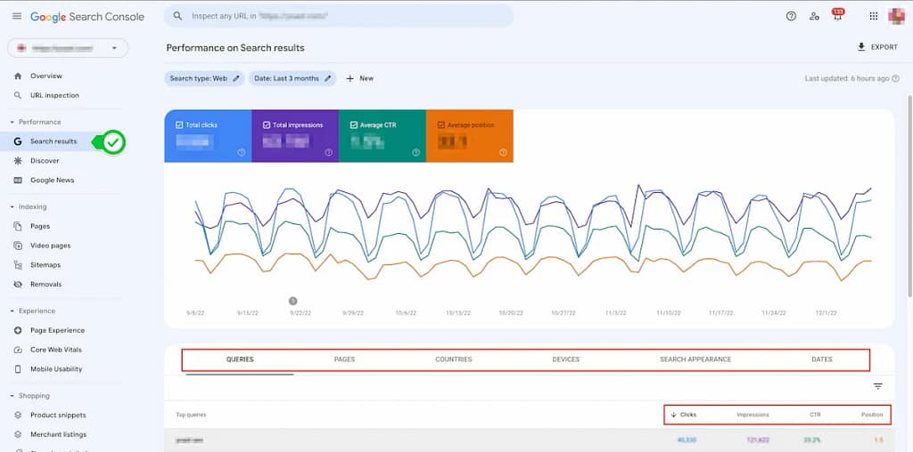Collapse the Indexing sidebar section
This screenshot has width=913, height=452.
tap(12, 206)
